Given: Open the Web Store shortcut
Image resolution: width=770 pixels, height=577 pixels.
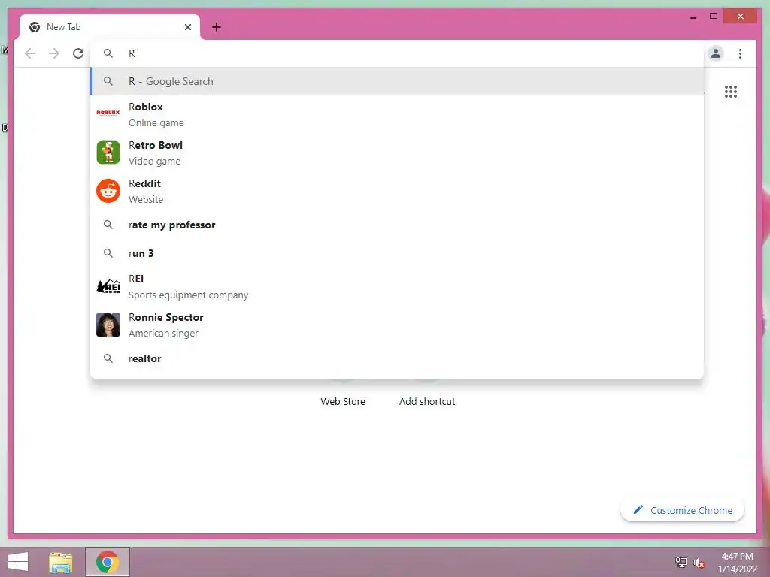Looking at the screenshot, I should point(343,401).
